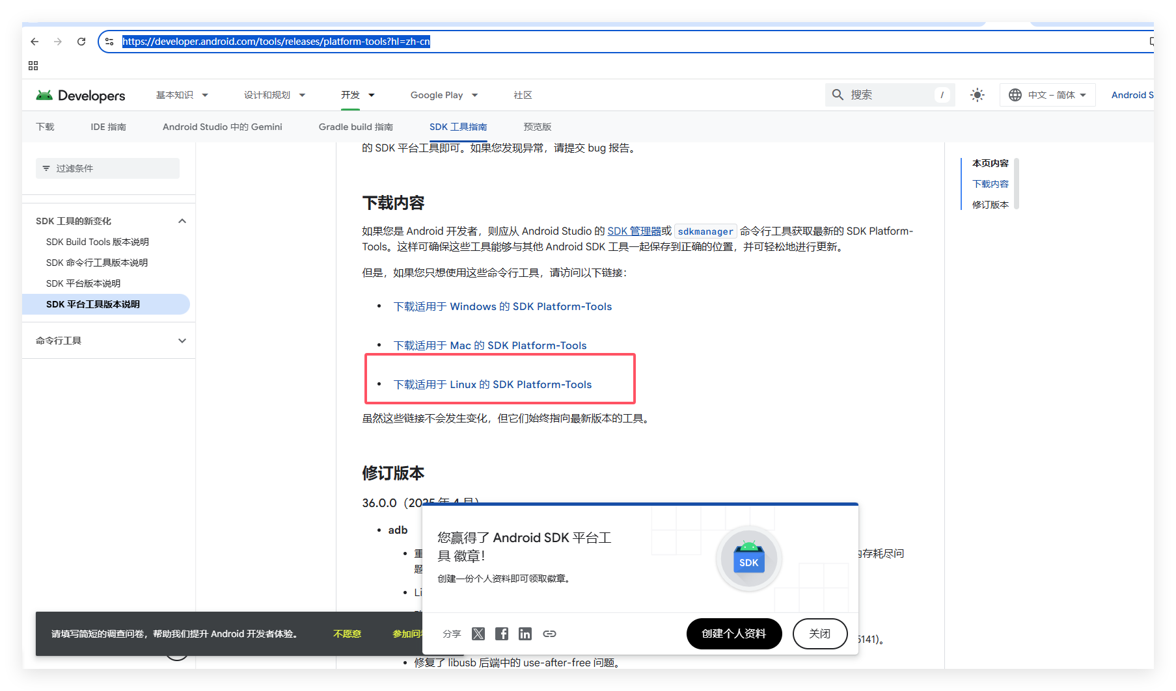The width and height of the screenshot is (1176, 691).
Task: Switch to the SDK 工具指南 tab
Action: 458,126
